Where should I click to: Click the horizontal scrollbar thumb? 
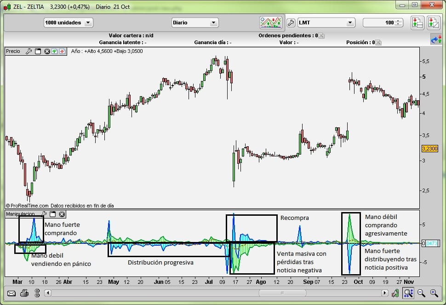coord(276,293)
